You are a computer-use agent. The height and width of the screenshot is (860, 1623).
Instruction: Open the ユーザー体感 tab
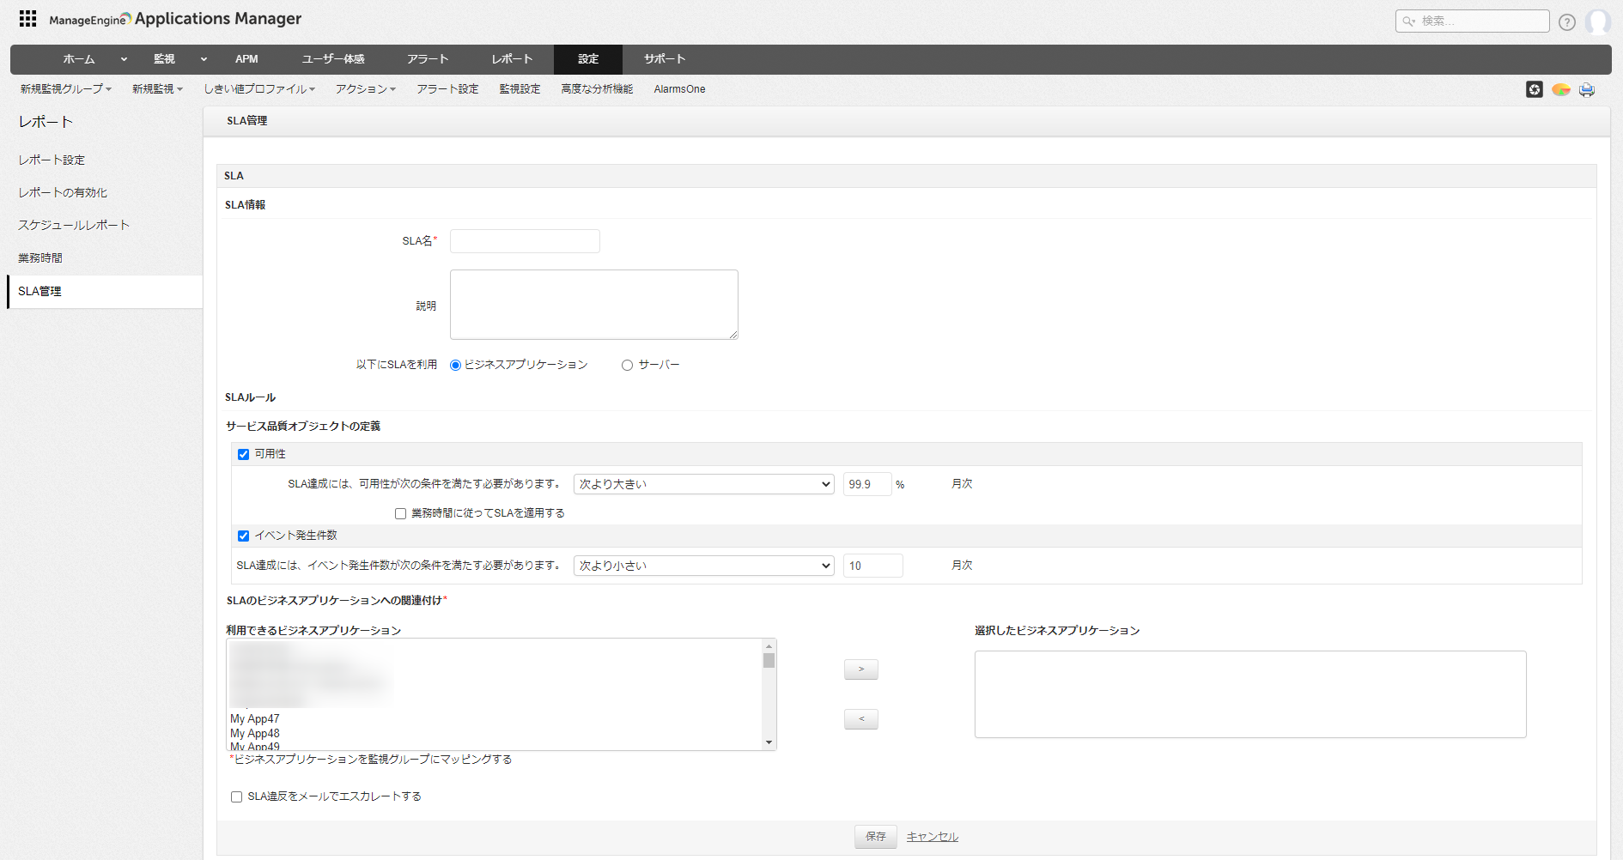coord(333,59)
